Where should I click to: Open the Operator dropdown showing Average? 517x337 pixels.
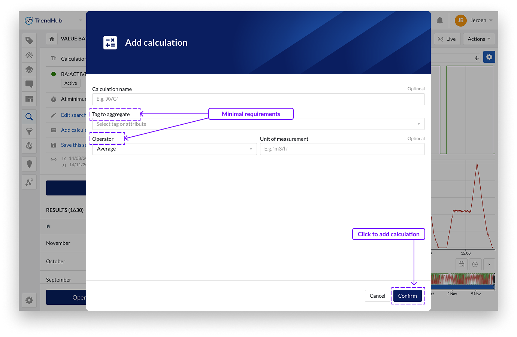[x=174, y=149]
